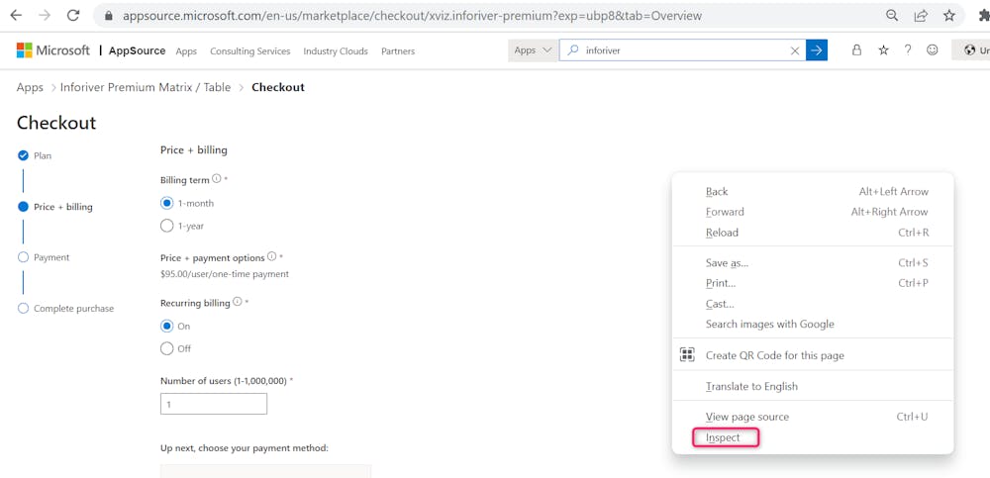Click the info icon beside Price + payment options
The image size is (990, 478).
271,256
